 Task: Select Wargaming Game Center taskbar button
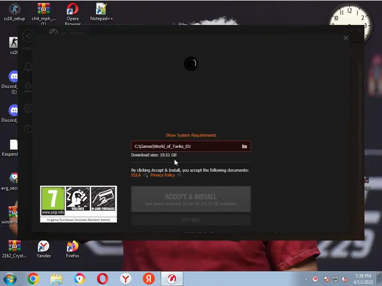click(x=172, y=279)
